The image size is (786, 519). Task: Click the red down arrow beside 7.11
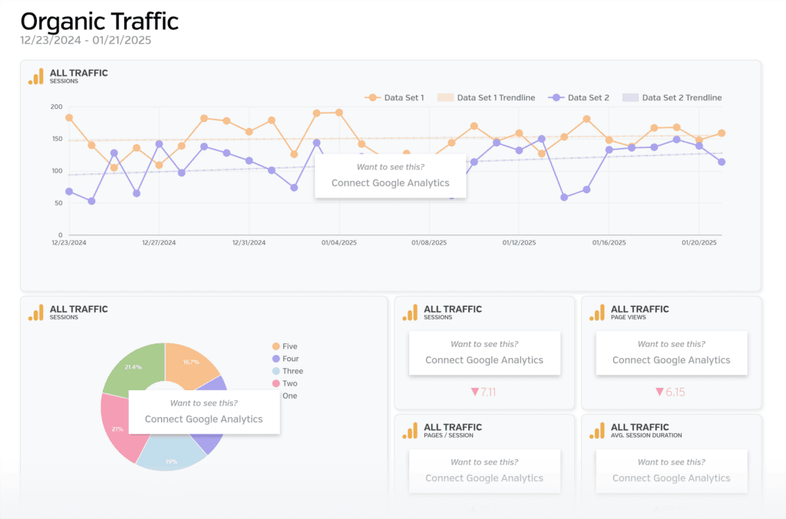point(475,392)
